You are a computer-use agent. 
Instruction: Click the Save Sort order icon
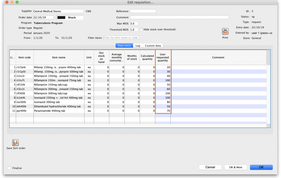click(x=16, y=143)
